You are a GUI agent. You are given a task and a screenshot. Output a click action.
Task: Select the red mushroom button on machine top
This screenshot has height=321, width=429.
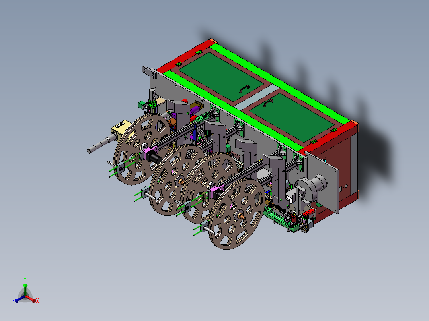point(185,101)
